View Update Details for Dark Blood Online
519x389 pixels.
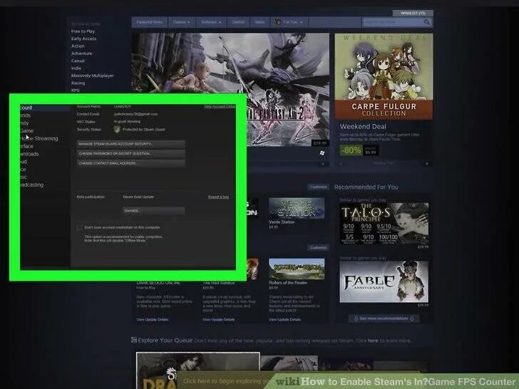[153, 319]
